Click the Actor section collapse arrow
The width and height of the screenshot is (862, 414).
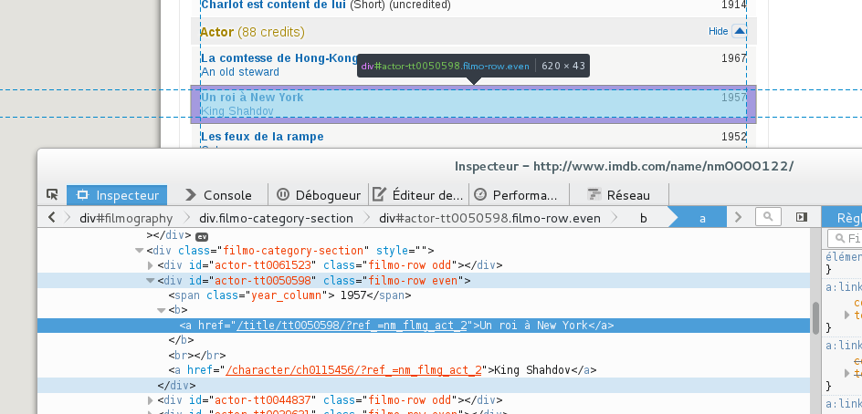[740, 31]
